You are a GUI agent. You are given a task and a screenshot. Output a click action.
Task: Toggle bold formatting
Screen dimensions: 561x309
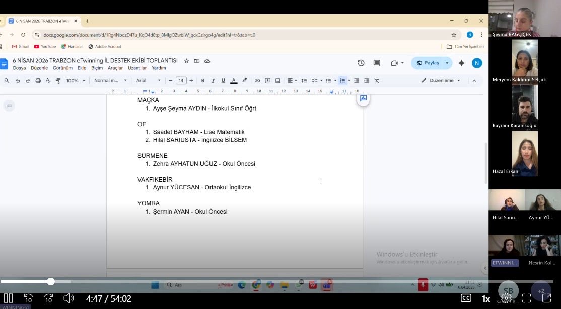202,81
